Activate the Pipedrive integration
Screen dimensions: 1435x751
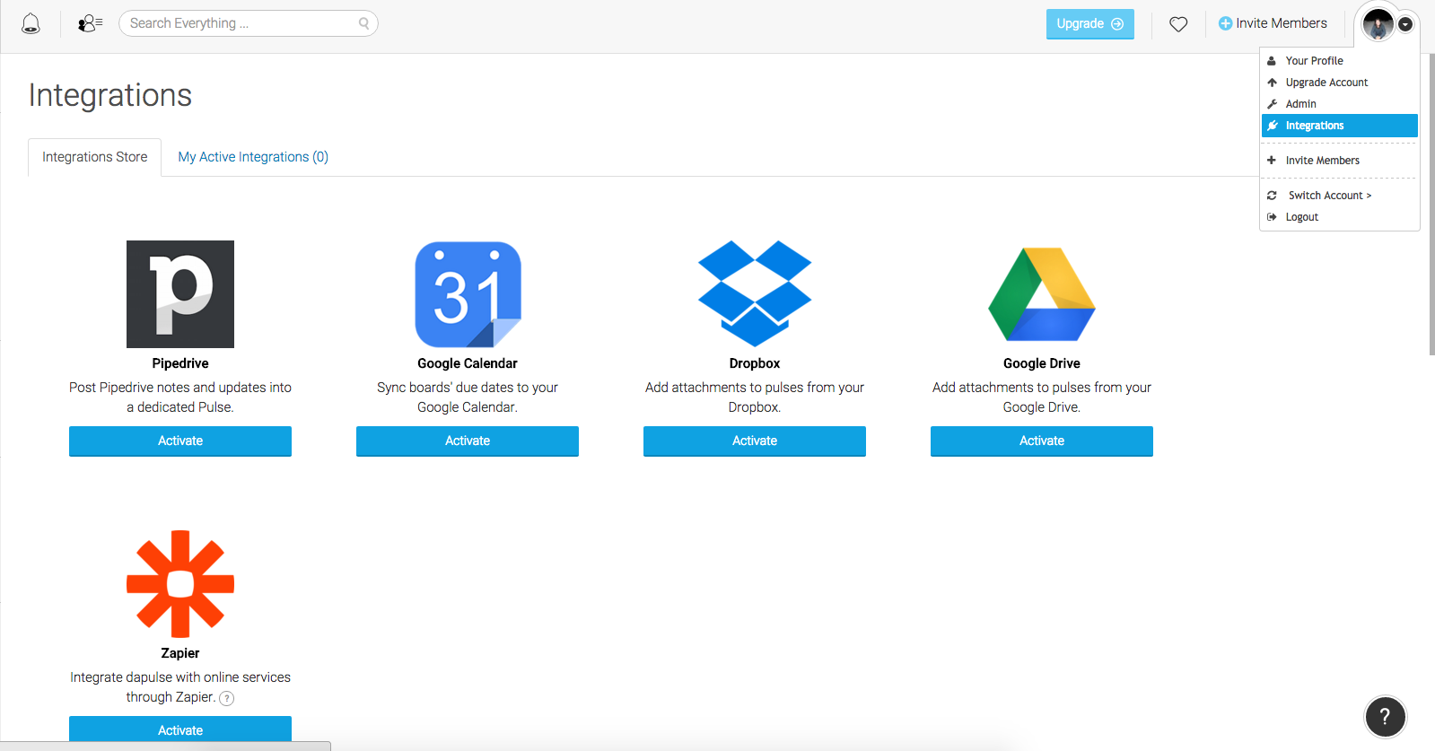[x=180, y=441]
